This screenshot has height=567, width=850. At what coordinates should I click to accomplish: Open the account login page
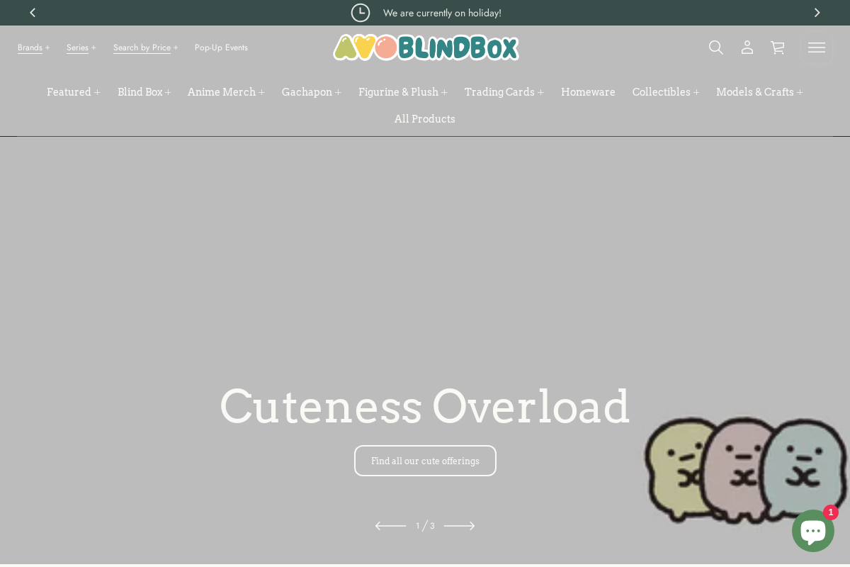(x=747, y=47)
